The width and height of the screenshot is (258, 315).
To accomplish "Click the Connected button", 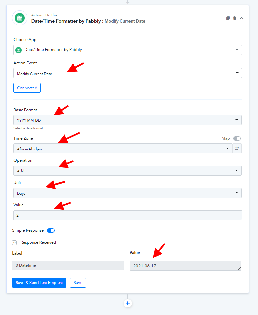I will [x=27, y=88].
